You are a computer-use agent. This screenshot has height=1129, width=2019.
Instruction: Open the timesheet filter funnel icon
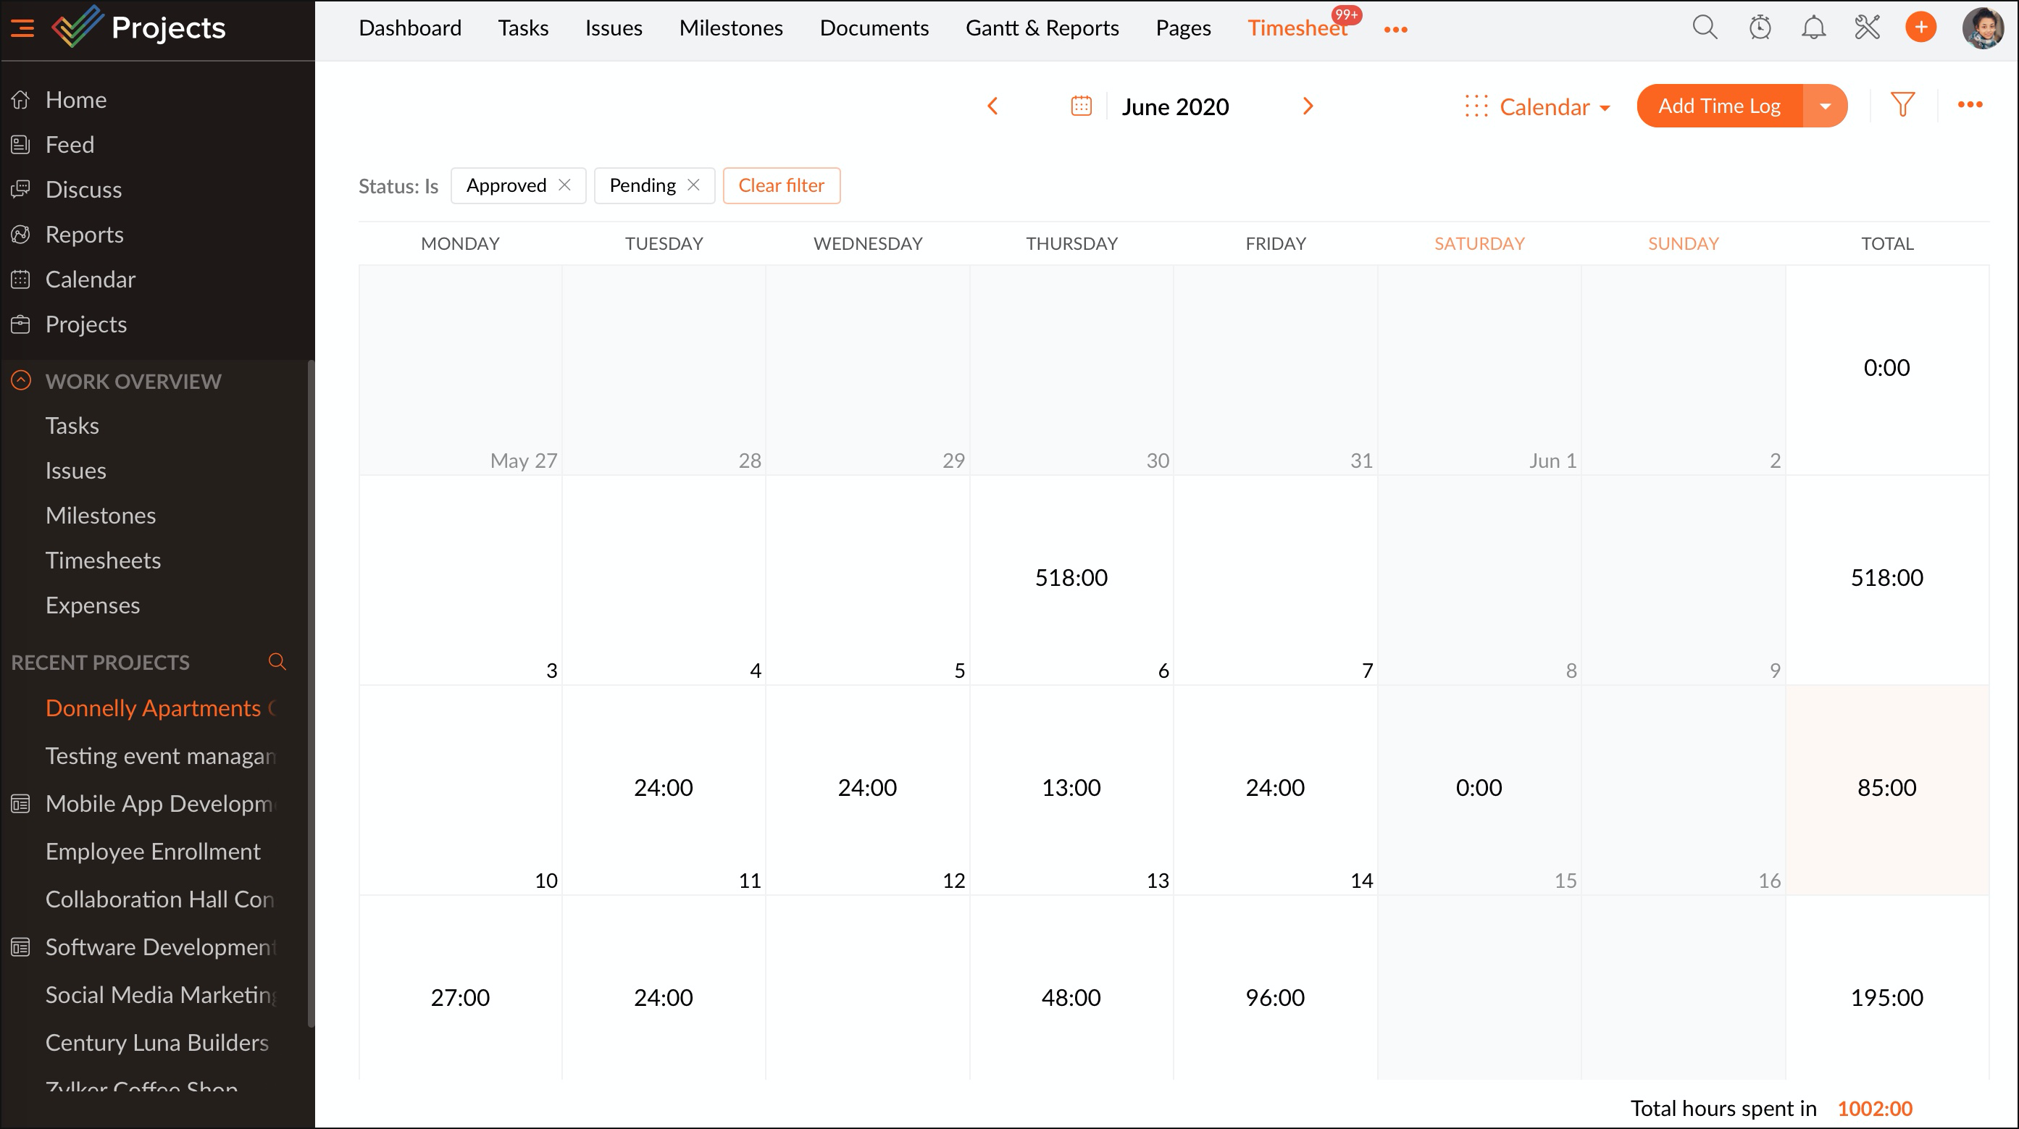point(1902,105)
